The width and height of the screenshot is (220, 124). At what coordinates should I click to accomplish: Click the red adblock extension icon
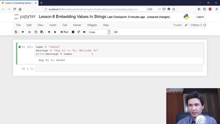click(210, 9)
